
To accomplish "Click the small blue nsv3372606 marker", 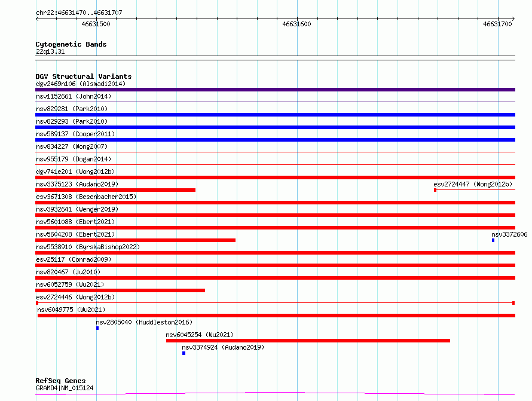I will coord(493,240).
